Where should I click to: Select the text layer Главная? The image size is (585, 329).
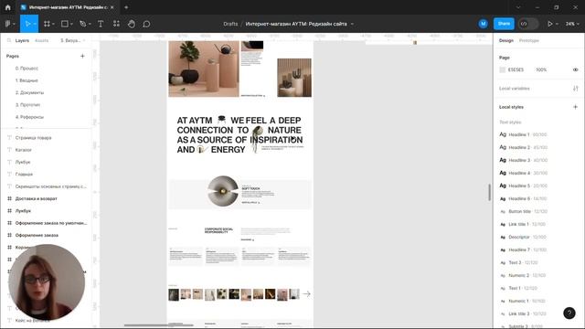point(24,175)
